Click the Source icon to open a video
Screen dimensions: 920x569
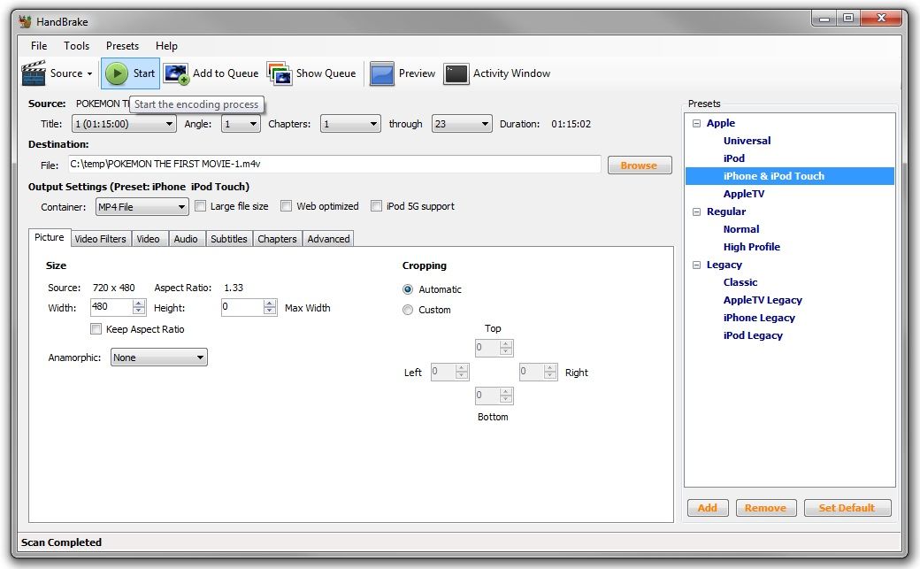[x=34, y=73]
